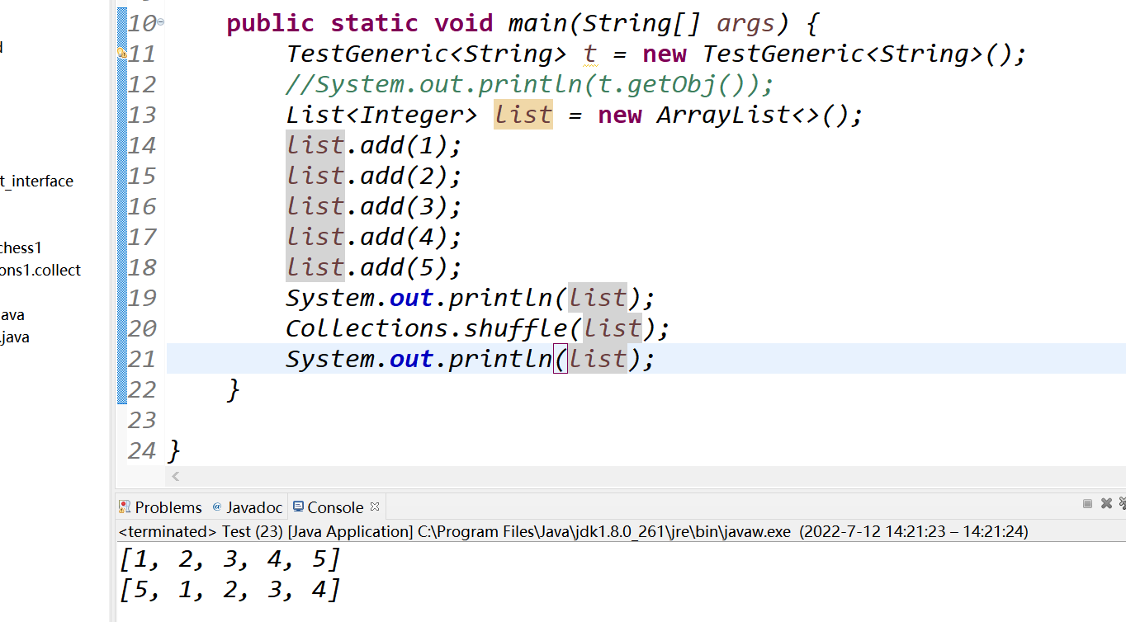
Task: Click the list.add(4) statement
Action: [x=373, y=237]
